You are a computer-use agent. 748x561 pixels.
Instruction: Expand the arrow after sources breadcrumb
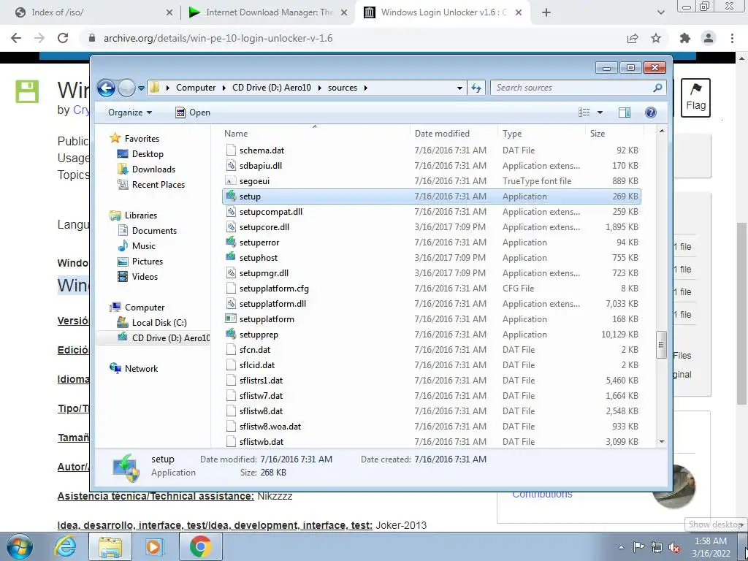point(366,88)
